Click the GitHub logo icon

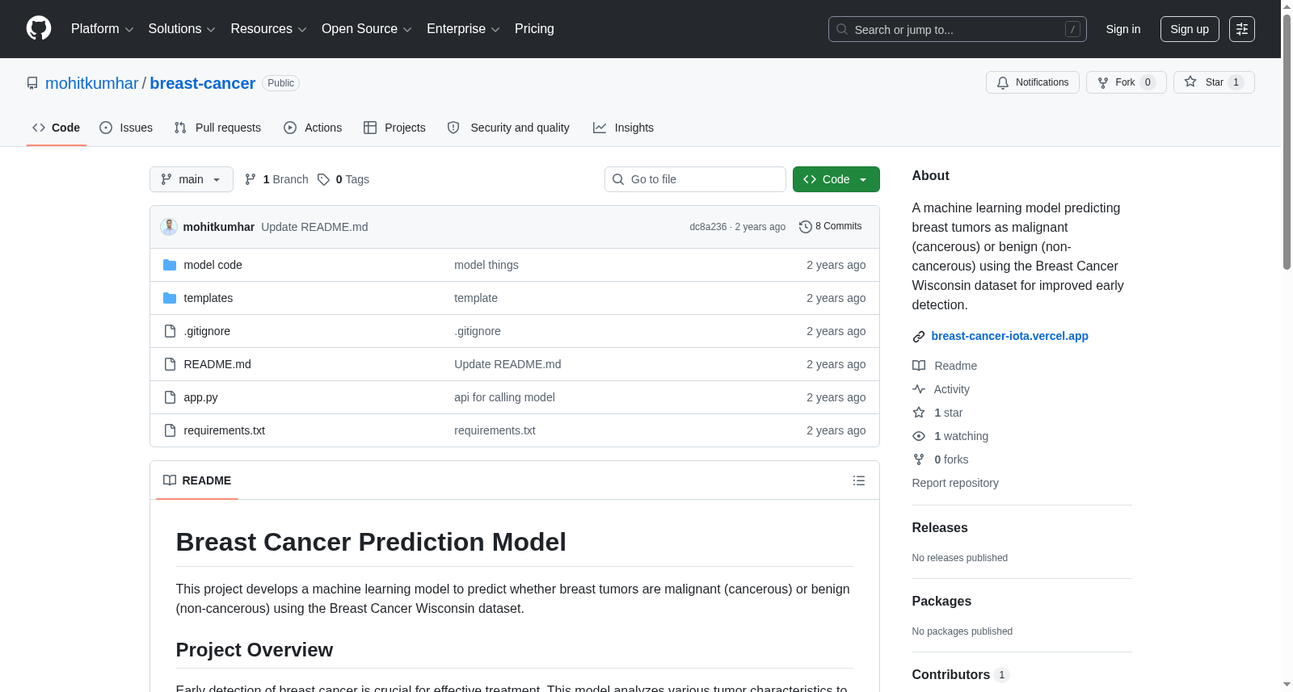[x=39, y=28]
